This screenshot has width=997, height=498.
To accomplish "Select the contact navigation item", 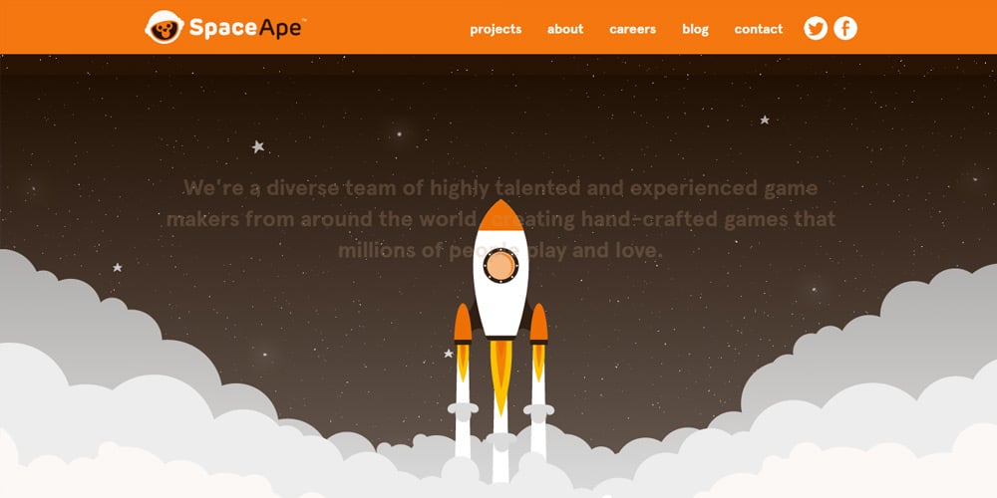I will (x=759, y=29).
